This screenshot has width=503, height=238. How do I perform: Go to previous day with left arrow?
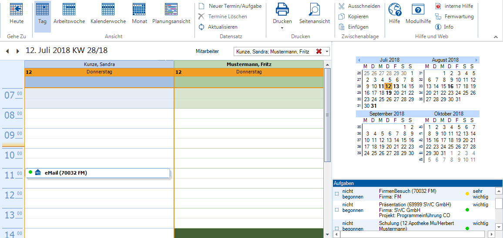(x=7, y=51)
